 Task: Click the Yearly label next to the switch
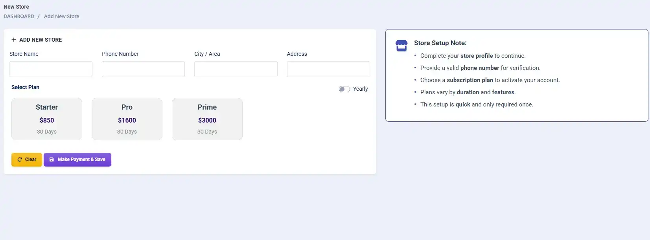tap(360, 89)
